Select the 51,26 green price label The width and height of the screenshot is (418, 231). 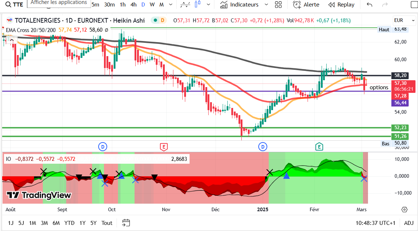coord(400,136)
